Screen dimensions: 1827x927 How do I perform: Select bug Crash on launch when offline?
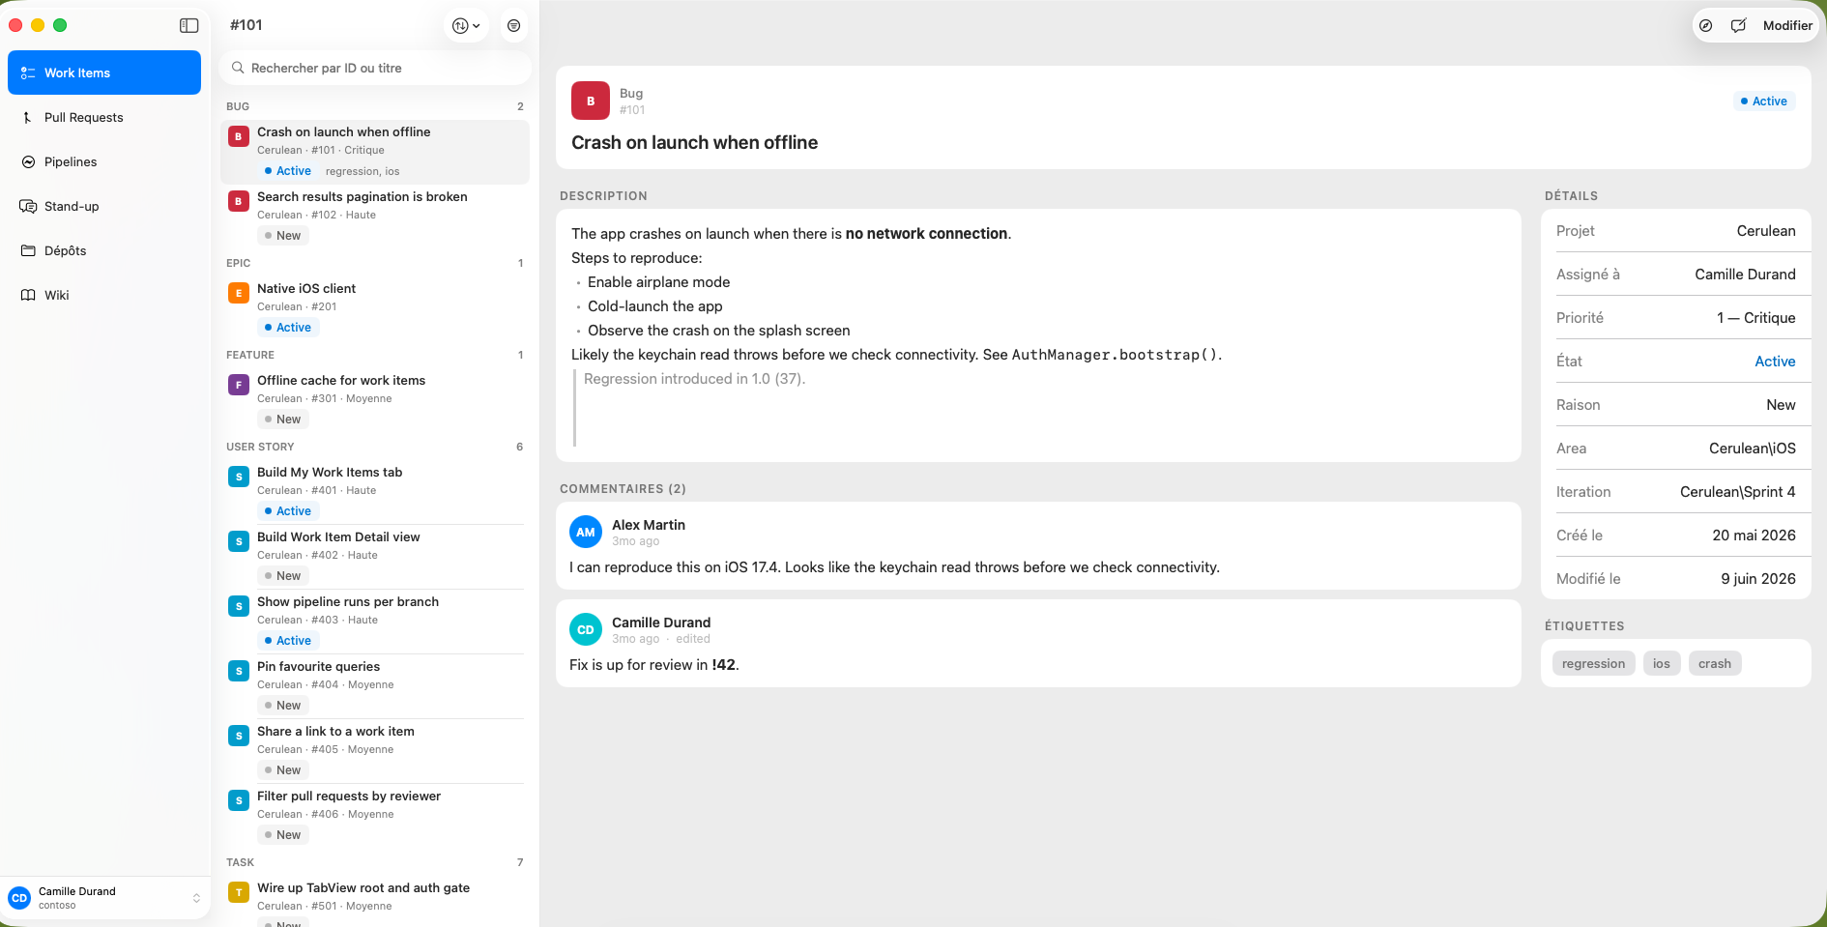[375, 152]
